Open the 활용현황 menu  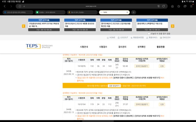coord(160,47)
